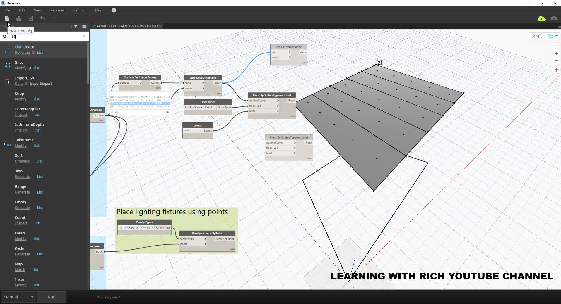Toggle the library list layout view
This screenshot has height=304, width=561.
[84, 27]
